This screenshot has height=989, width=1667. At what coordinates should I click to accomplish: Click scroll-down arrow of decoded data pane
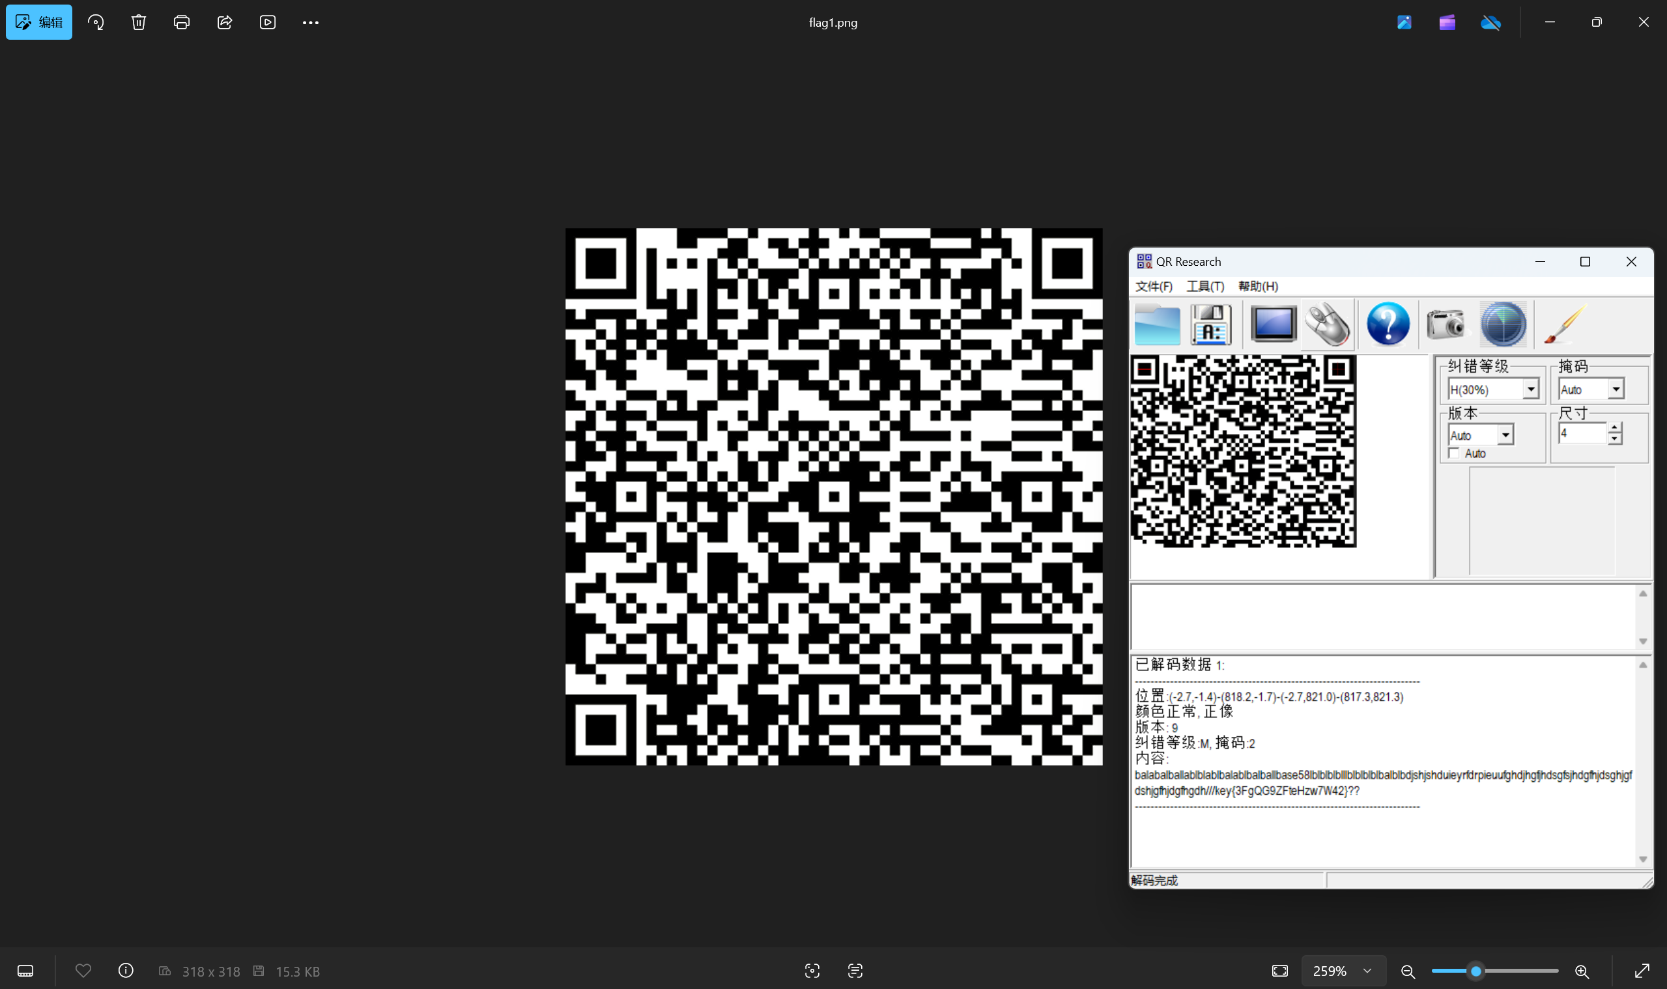[1643, 860]
